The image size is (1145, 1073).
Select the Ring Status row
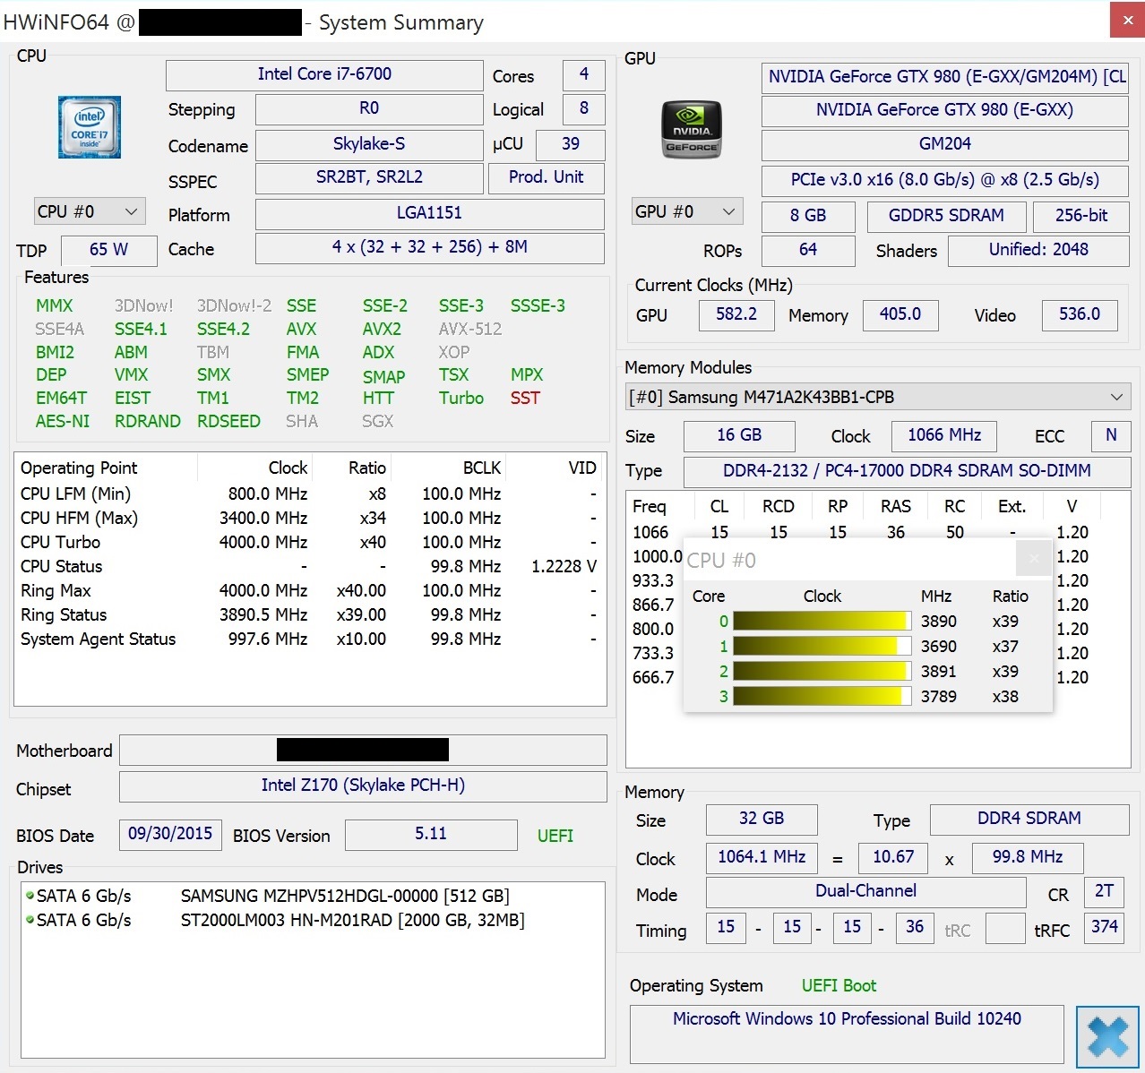point(309,614)
